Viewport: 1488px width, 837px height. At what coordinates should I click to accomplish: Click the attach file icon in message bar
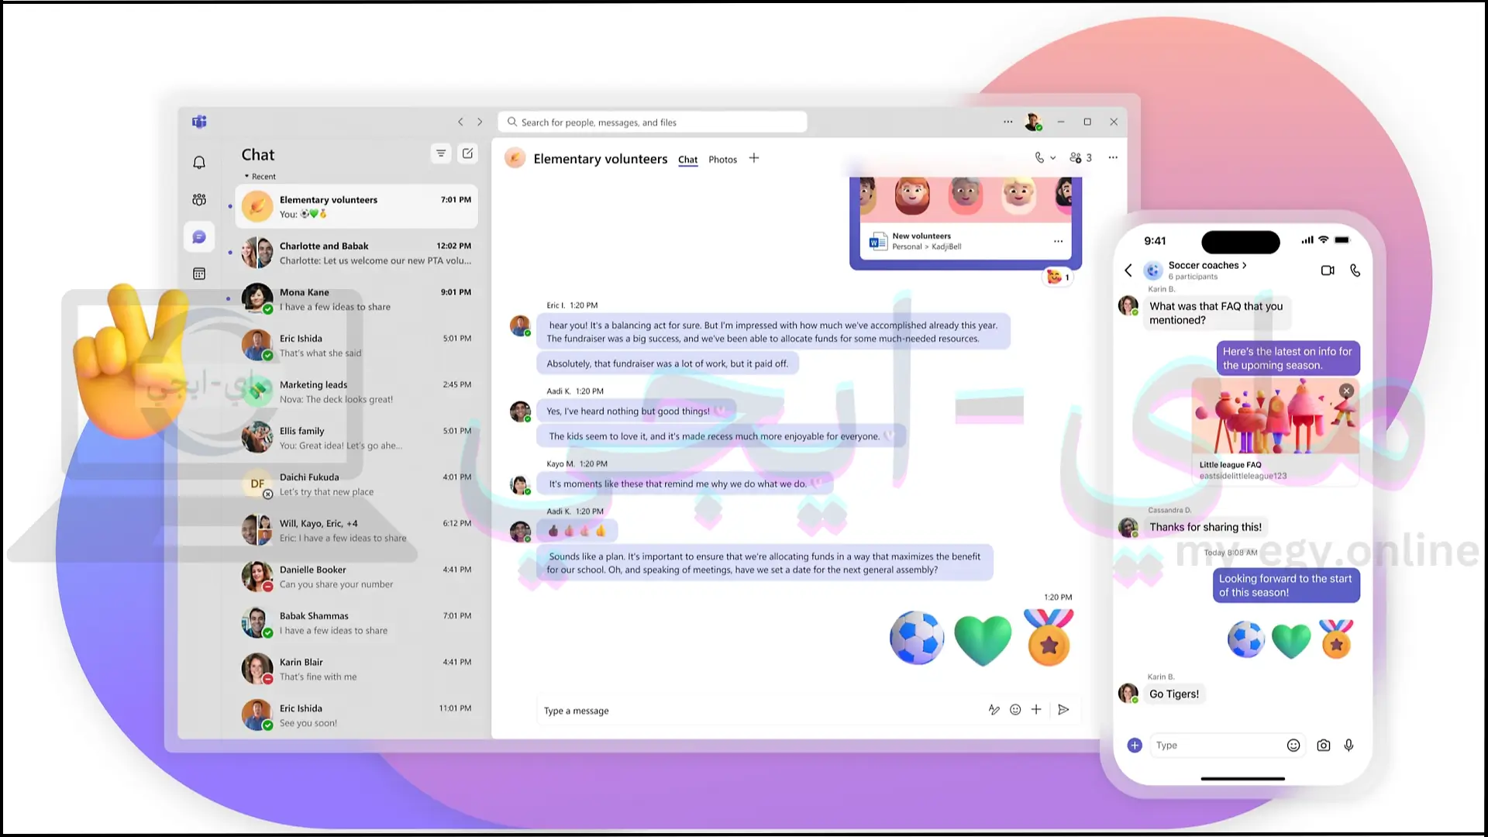(x=1036, y=710)
